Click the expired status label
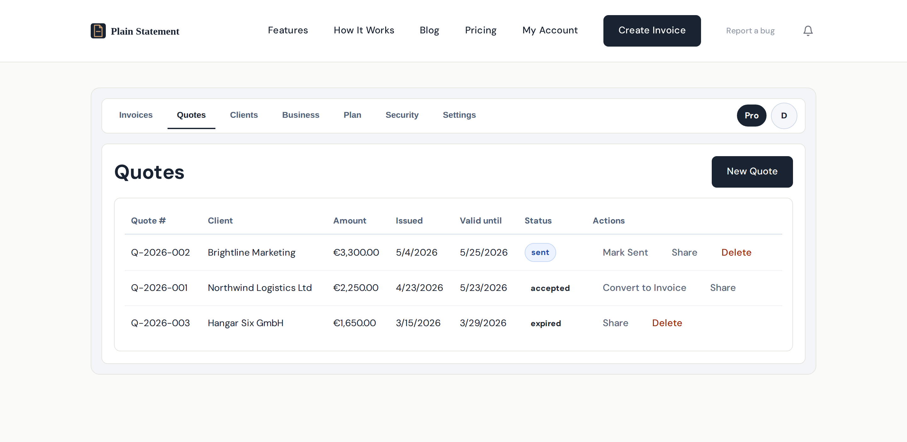The image size is (907, 442). tap(546, 323)
